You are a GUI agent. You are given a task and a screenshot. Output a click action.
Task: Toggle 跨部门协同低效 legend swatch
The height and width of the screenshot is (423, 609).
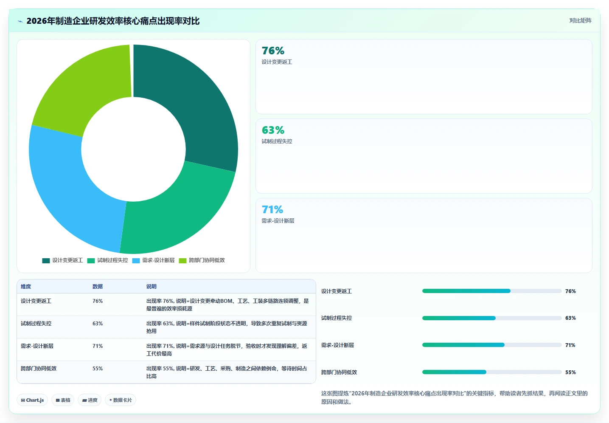pyautogui.click(x=182, y=260)
